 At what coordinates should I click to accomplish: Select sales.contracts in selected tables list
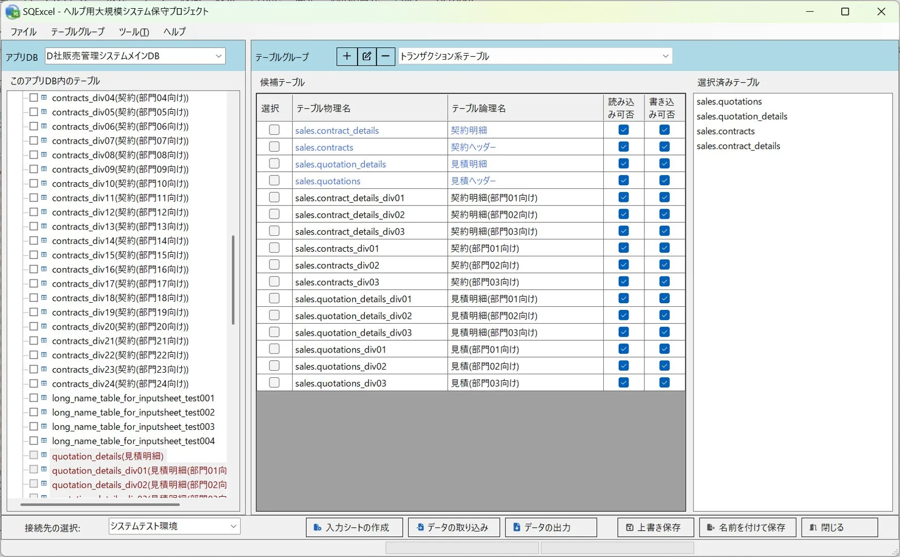point(725,131)
